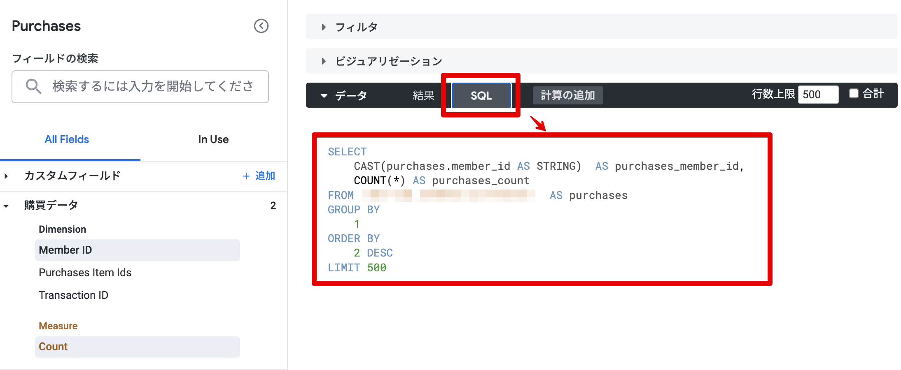This screenshot has width=901, height=370.
Task: Collapse the データ section
Action: point(324,96)
